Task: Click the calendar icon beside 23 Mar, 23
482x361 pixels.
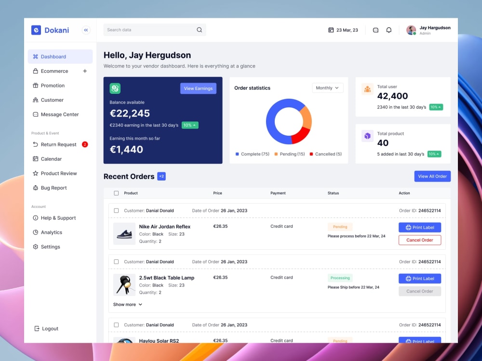Action: 331,30
